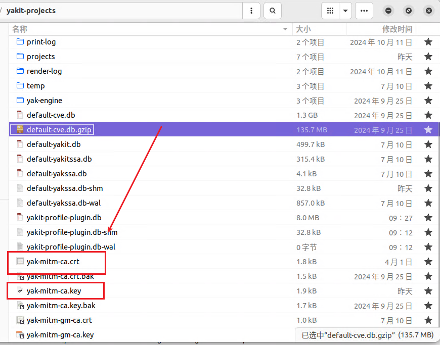
Task: Star the default-cve.db.gzip file
Action: pyautogui.click(x=428, y=130)
